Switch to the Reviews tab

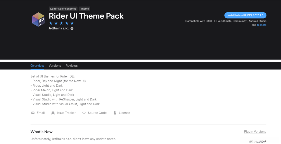[x=72, y=66]
